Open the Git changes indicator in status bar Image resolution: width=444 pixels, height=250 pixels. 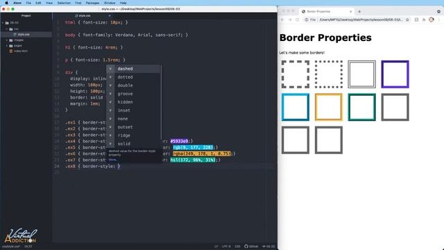[x=268, y=247]
